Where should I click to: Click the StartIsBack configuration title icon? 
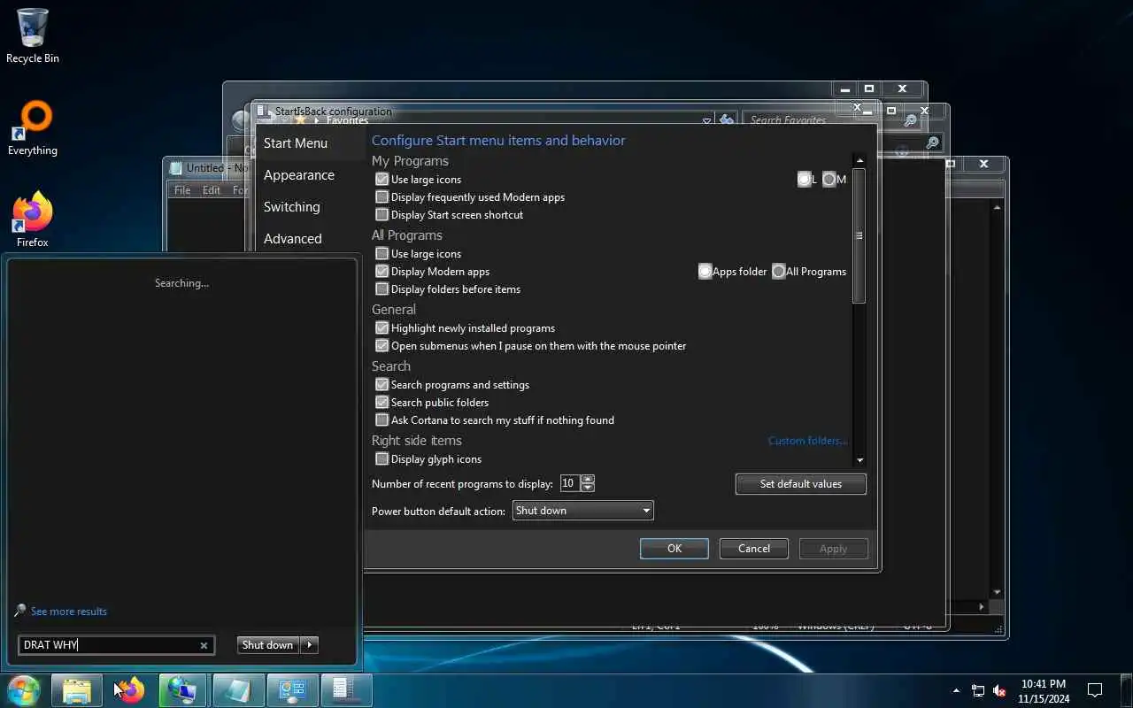point(265,112)
